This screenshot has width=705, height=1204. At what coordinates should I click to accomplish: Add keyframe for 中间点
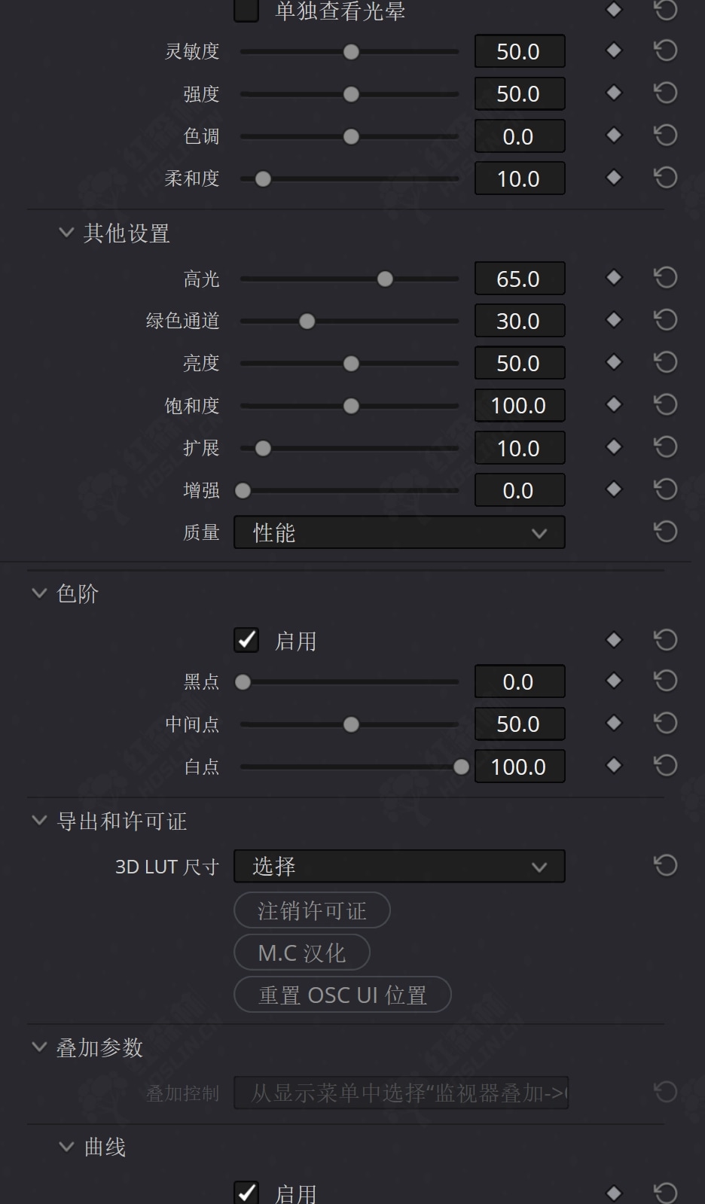(614, 723)
